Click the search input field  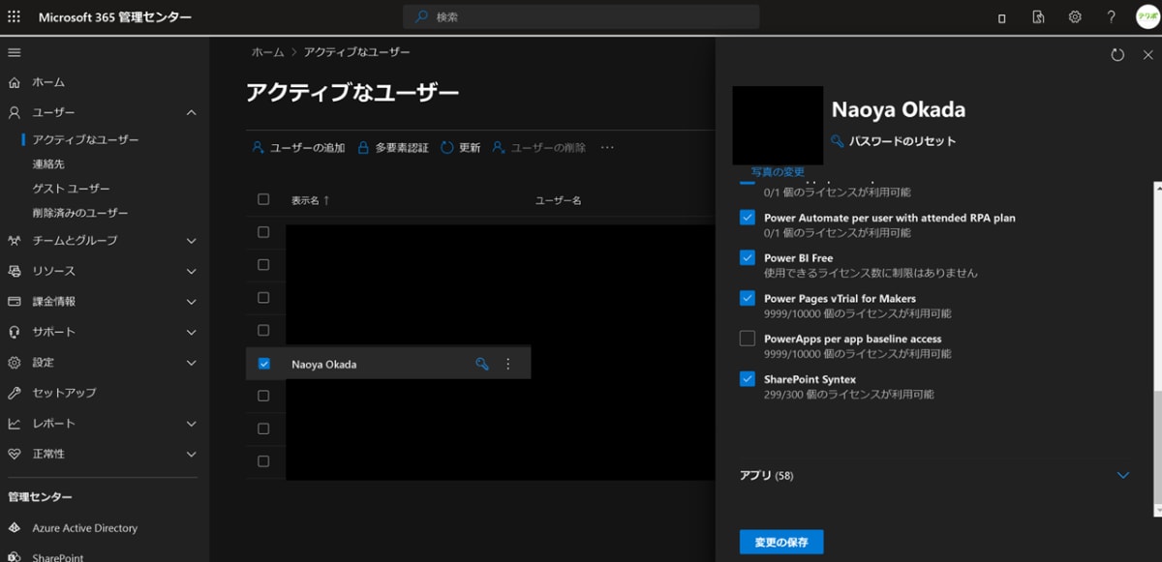[x=581, y=17]
